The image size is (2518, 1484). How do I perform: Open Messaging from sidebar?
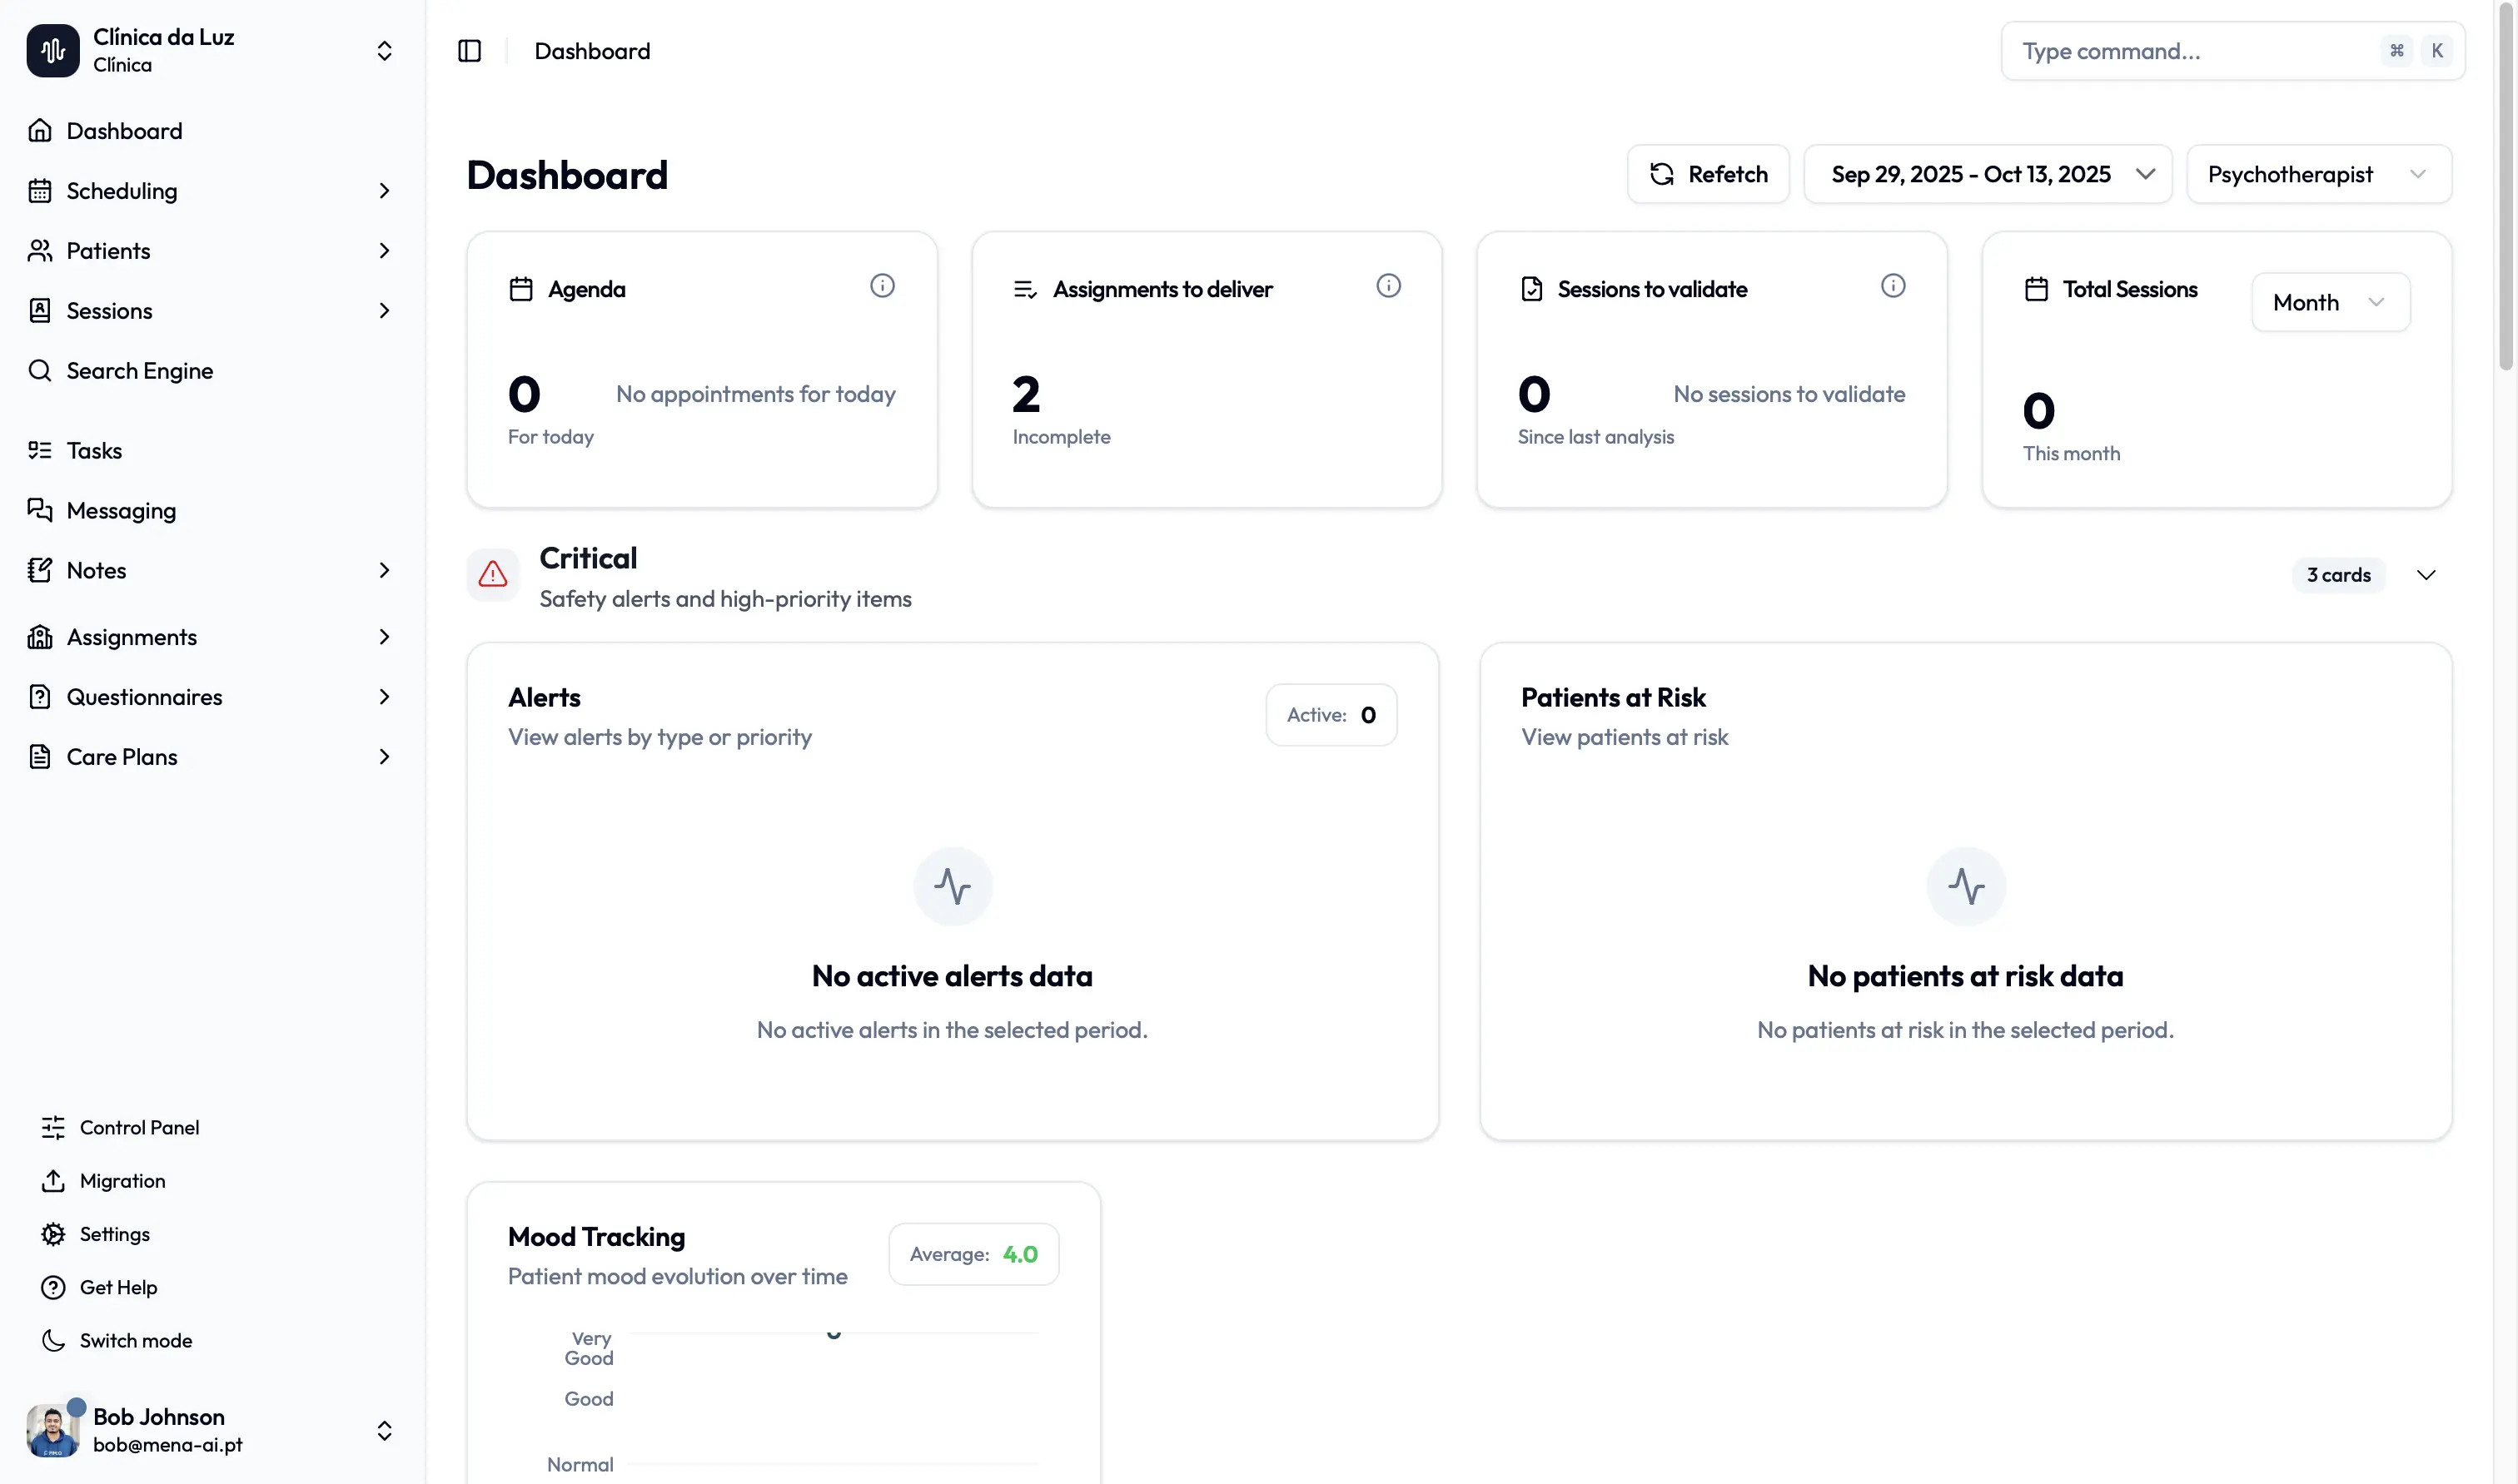[x=121, y=511]
